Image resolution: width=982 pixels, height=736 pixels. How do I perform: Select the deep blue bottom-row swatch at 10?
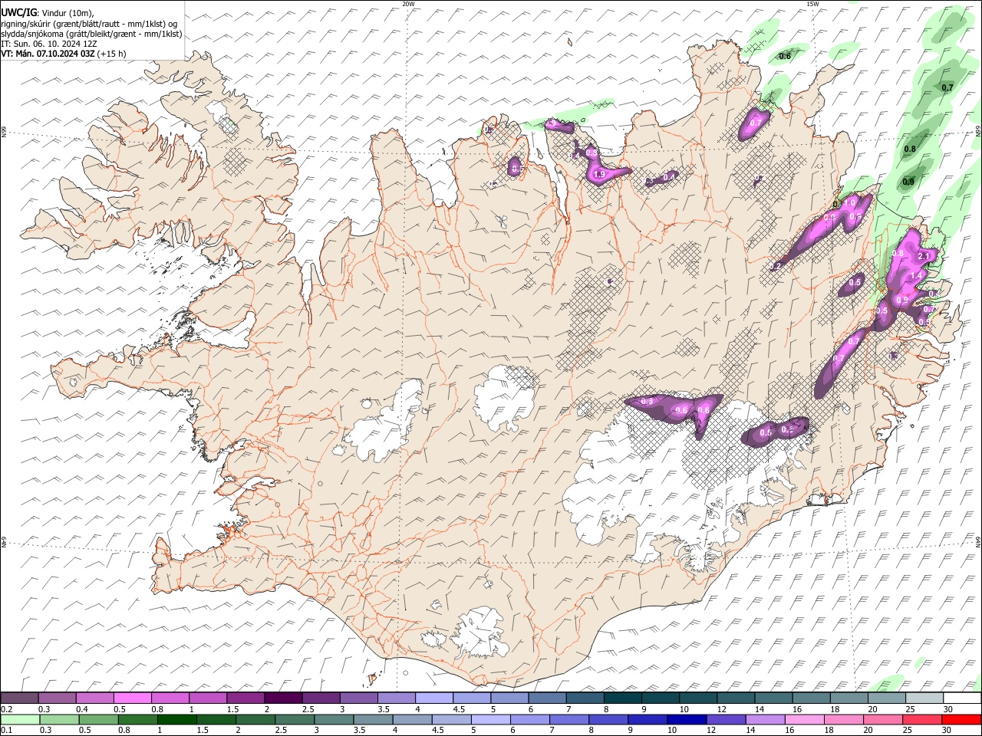[x=686, y=719]
